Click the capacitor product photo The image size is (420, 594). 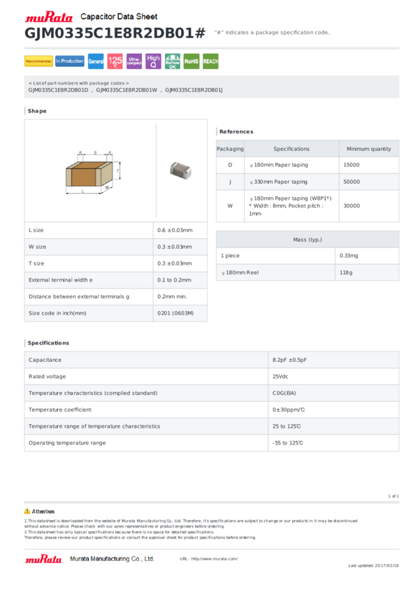pos(181,170)
